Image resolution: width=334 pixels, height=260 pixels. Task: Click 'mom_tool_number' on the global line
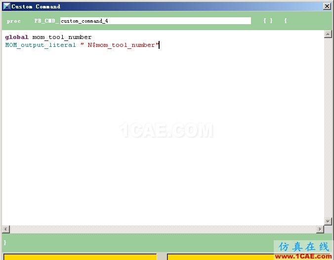[x=62, y=37]
